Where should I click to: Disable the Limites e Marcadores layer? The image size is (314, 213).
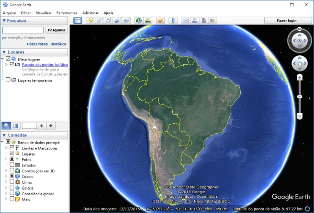12,147
